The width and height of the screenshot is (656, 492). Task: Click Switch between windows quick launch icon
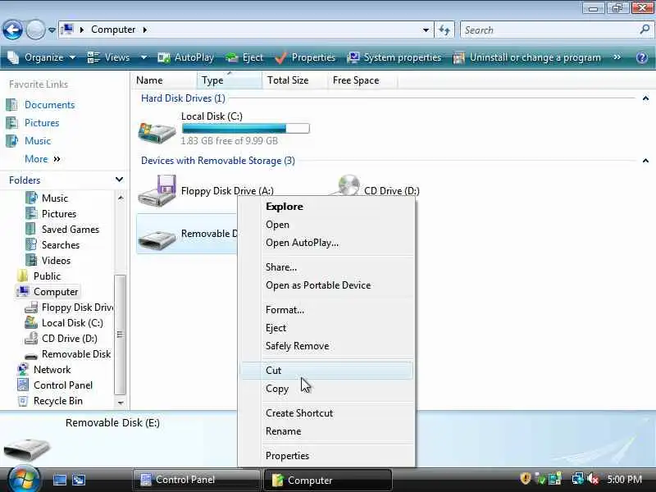(x=79, y=480)
